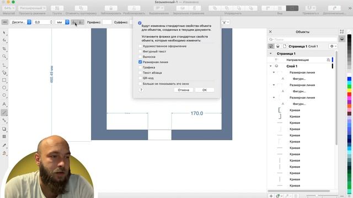The image size is (353, 198).
Task: Add a new layer with plus button
Action: [271, 196]
